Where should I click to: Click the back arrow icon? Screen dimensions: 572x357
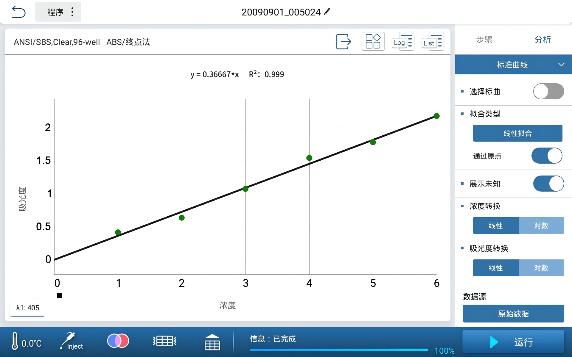click(18, 12)
